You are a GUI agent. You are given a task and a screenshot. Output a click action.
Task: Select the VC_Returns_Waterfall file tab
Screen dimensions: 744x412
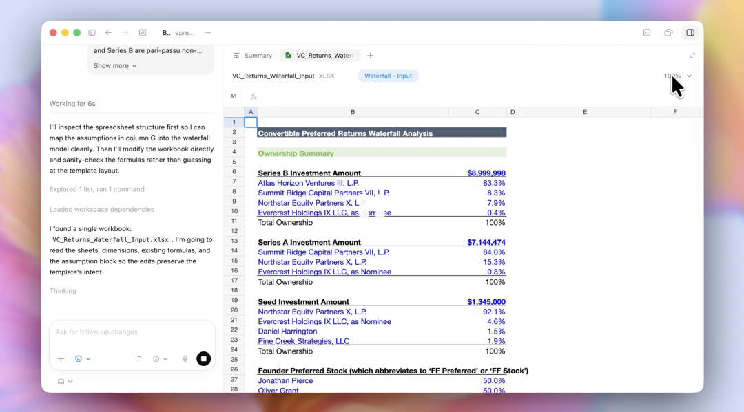click(320, 55)
